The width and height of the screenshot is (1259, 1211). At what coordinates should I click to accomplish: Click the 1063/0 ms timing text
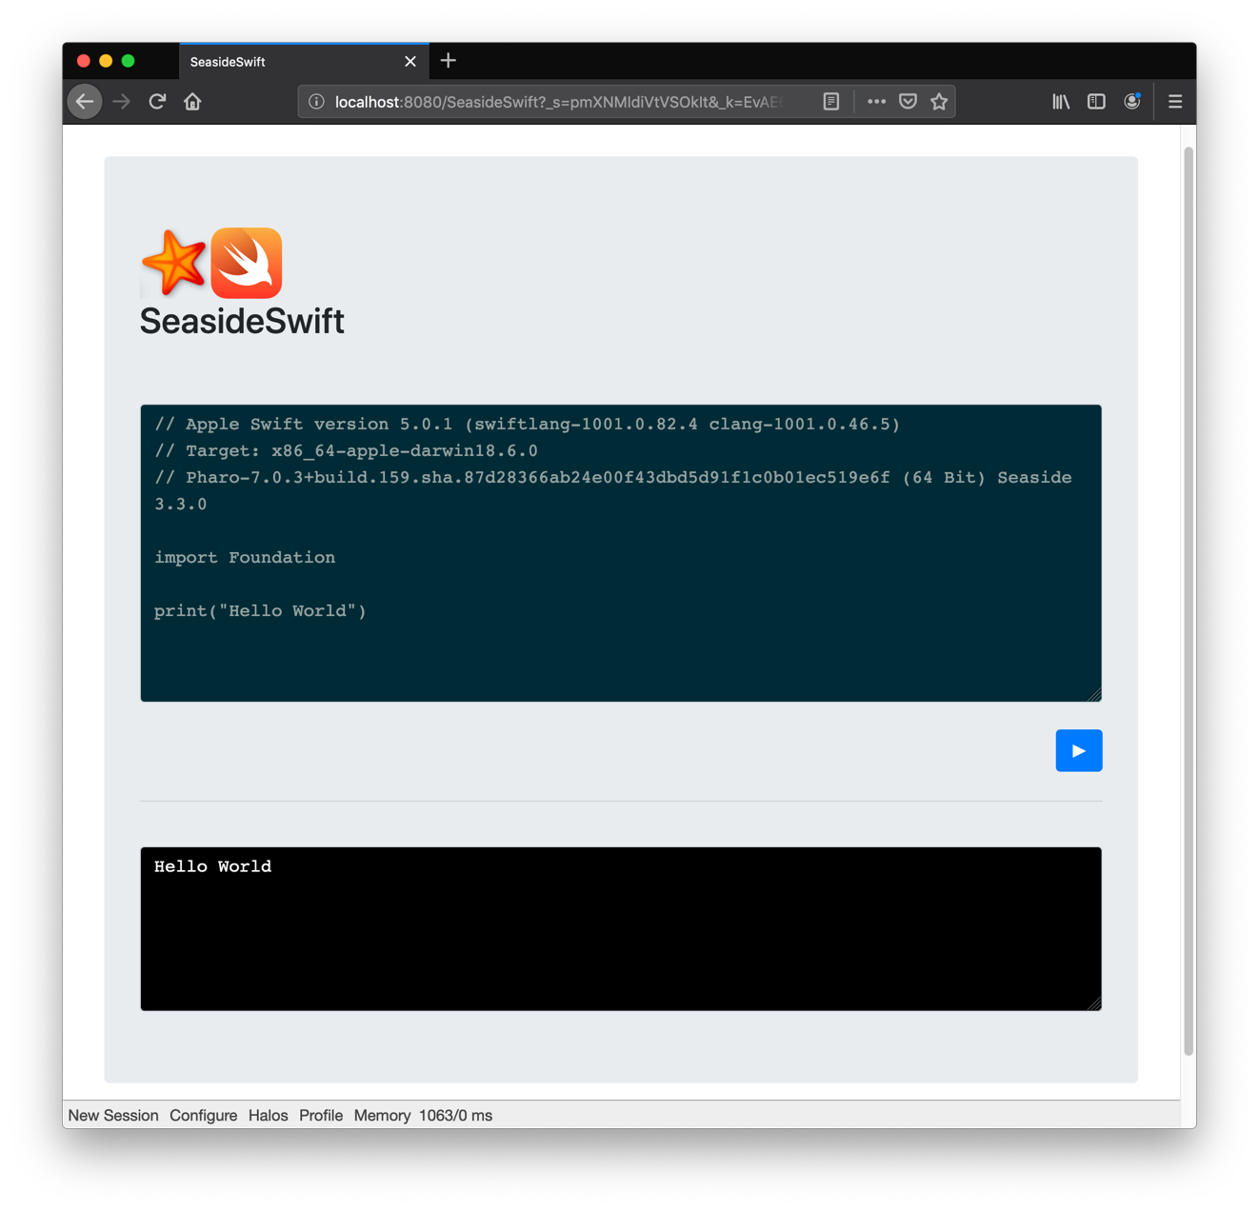(455, 1115)
